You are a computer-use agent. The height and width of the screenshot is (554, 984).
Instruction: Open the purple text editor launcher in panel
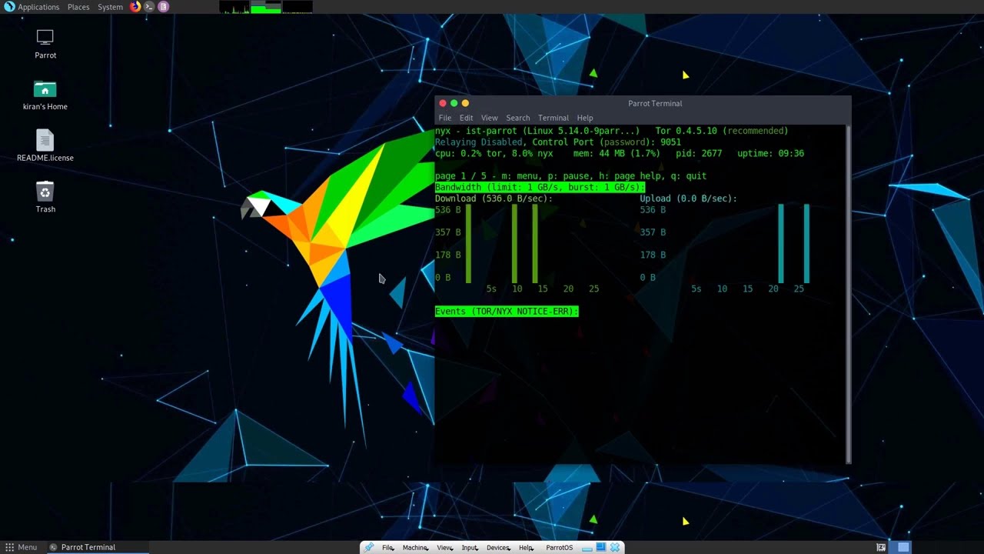[163, 7]
